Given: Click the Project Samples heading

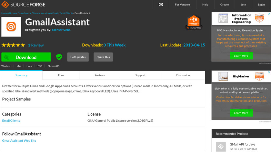Looking at the screenshot, I should [x=16, y=99].
